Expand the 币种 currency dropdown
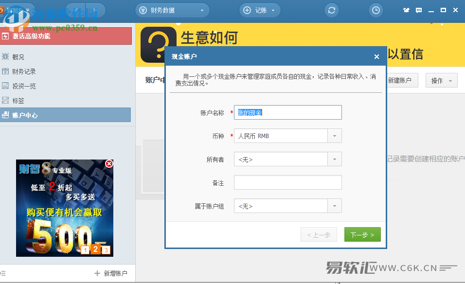The width and height of the screenshot is (465, 284). point(335,136)
